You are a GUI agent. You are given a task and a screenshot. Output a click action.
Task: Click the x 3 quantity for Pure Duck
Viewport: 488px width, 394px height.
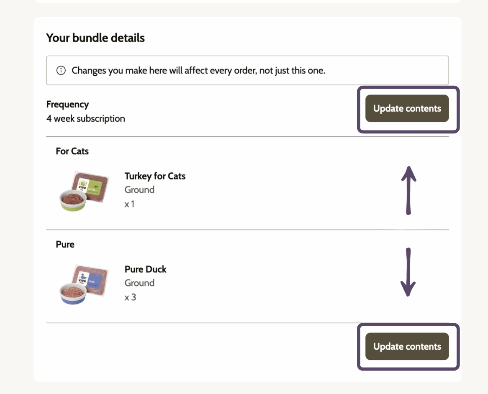pos(130,297)
